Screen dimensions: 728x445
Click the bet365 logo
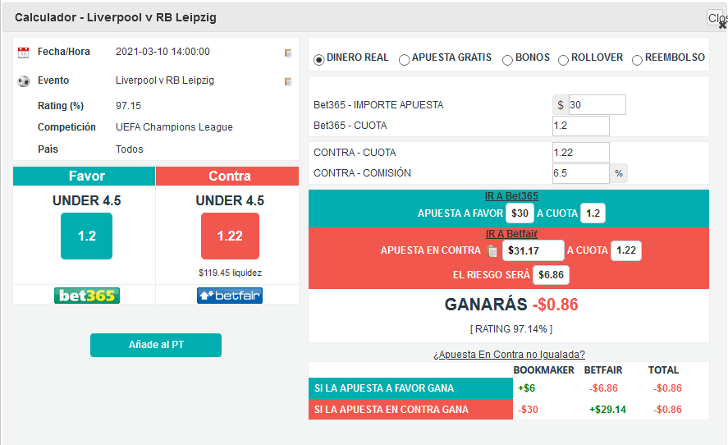click(x=87, y=296)
